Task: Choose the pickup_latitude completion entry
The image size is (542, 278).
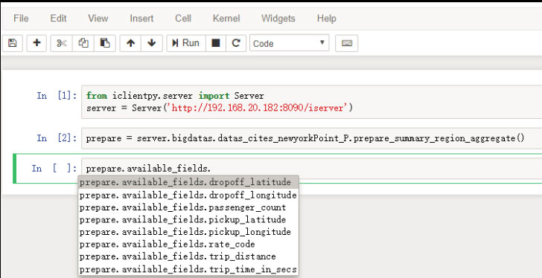Action: coord(188,220)
